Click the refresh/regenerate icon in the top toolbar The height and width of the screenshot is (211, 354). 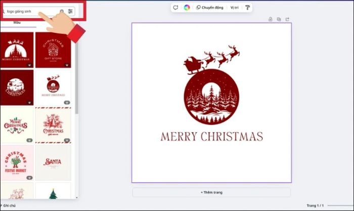click(175, 8)
